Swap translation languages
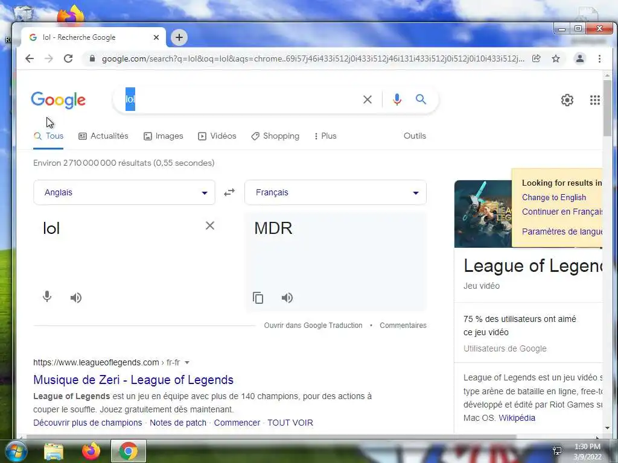Screen dimensions: 618x463 229,192
